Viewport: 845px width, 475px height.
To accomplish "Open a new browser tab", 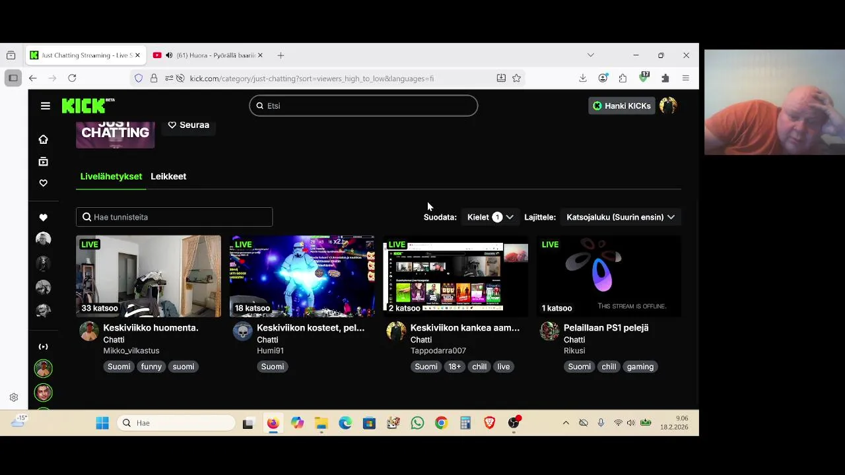I will (x=281, y=55).
